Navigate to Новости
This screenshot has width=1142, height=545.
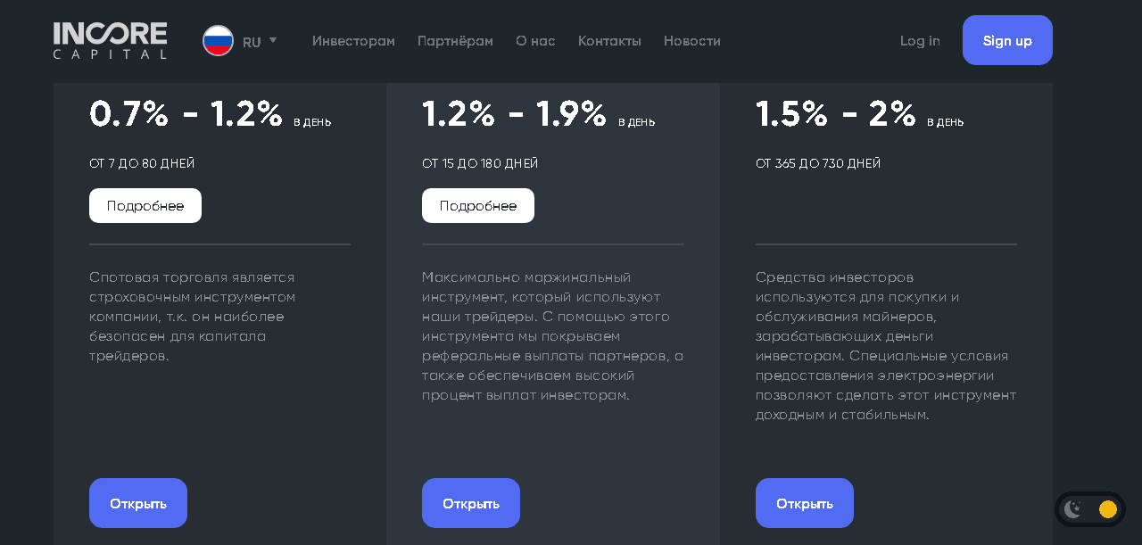tap(692, 41)
